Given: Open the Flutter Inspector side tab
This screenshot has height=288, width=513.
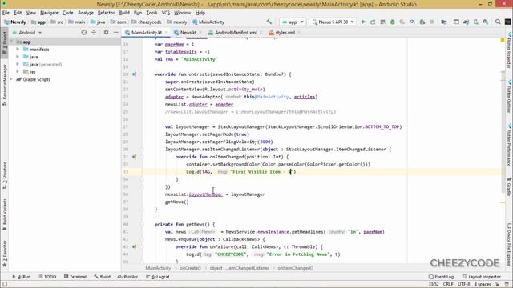Looking at the screenshot, I should pos(509,50).
